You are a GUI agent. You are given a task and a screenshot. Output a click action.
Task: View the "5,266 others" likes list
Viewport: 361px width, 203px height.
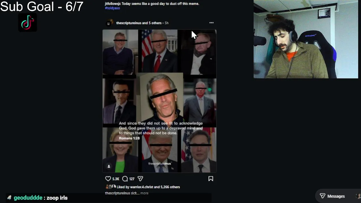(x=170, y=187)
